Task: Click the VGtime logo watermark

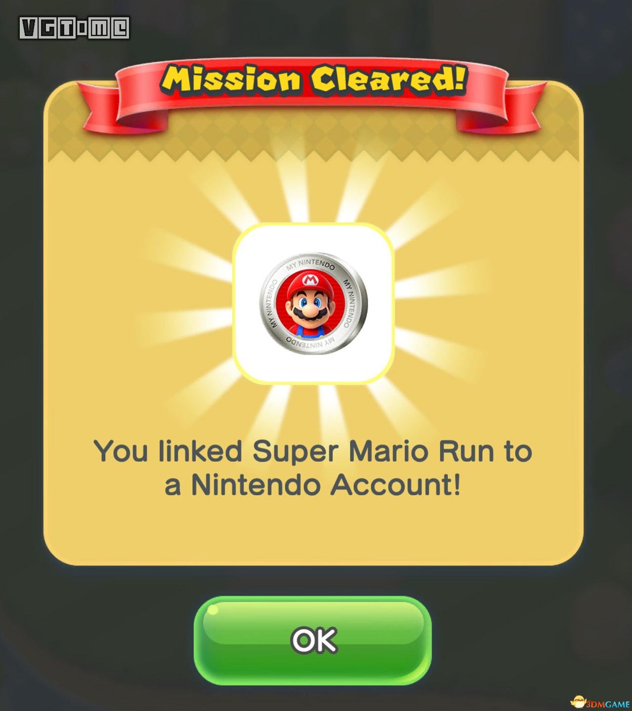Action: (x=74, y=28)
